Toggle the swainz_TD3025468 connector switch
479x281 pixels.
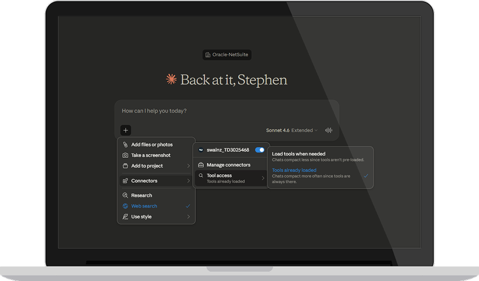pos(260,150)
